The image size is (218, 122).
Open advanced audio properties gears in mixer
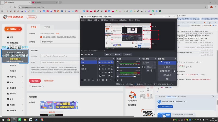pos(117,80)
